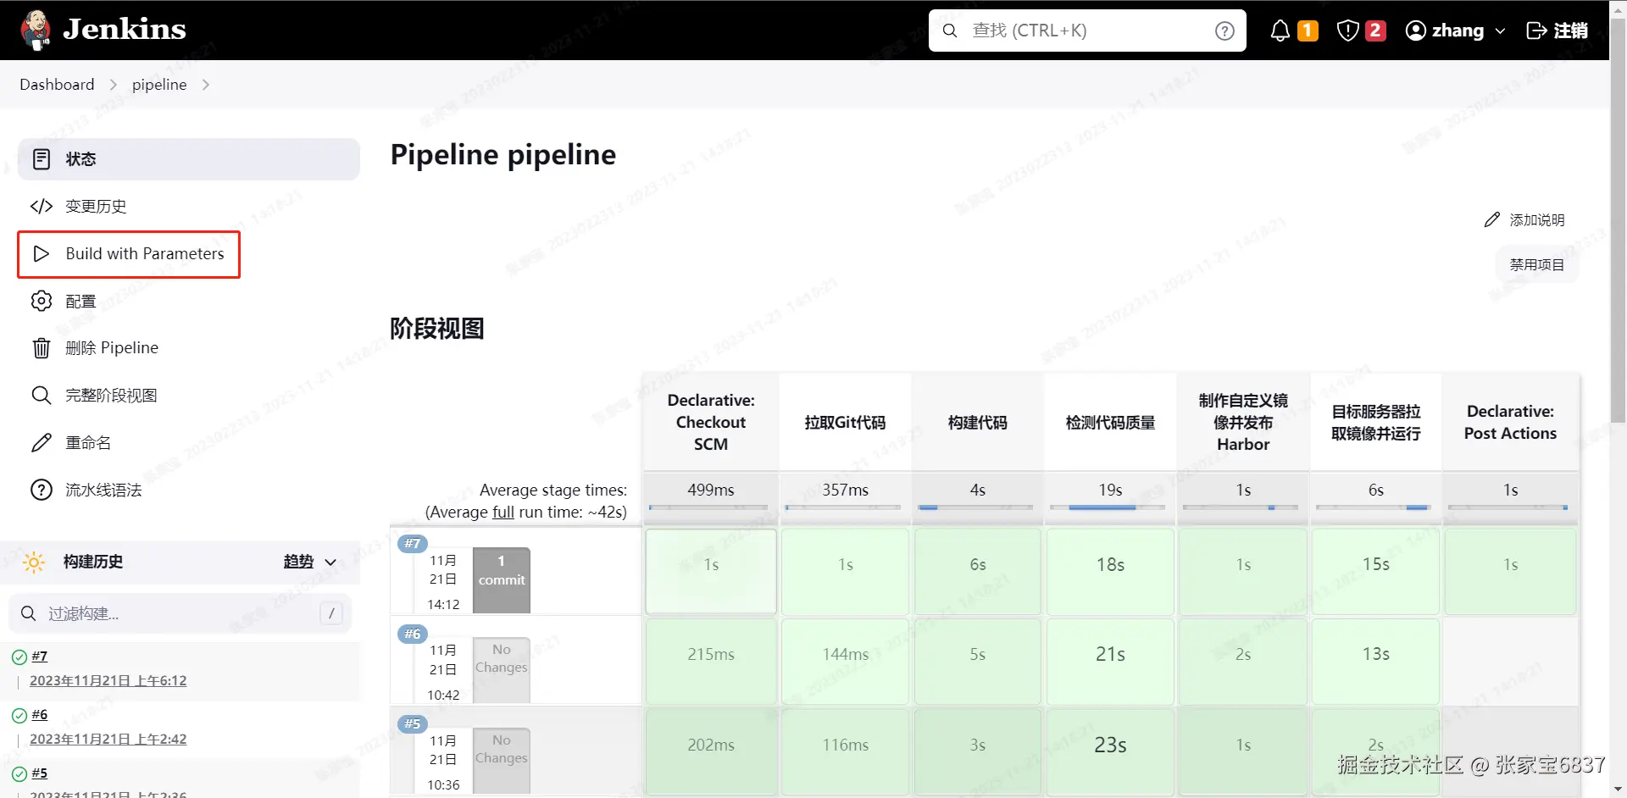The image size is (1627, 798).
Task: Click the trash icon for 删除 Pipeline
Action: click(42, 348)
